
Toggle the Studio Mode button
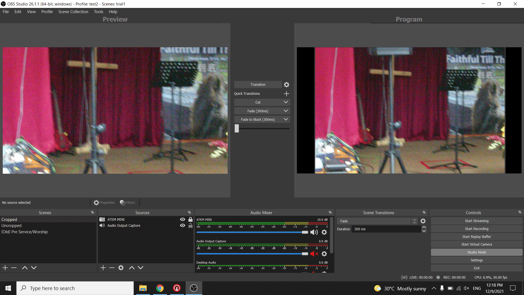[x=477, y=252]
